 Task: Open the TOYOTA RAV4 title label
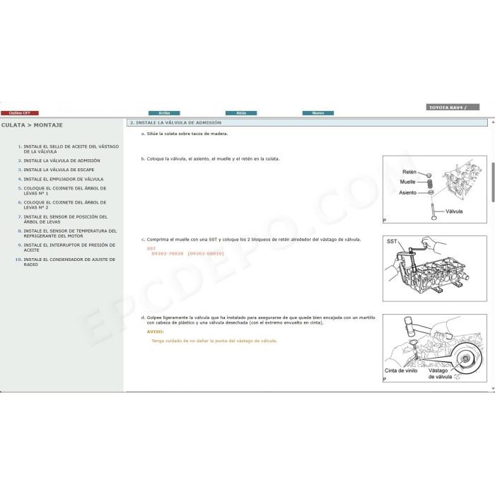[x=453, y=107]
